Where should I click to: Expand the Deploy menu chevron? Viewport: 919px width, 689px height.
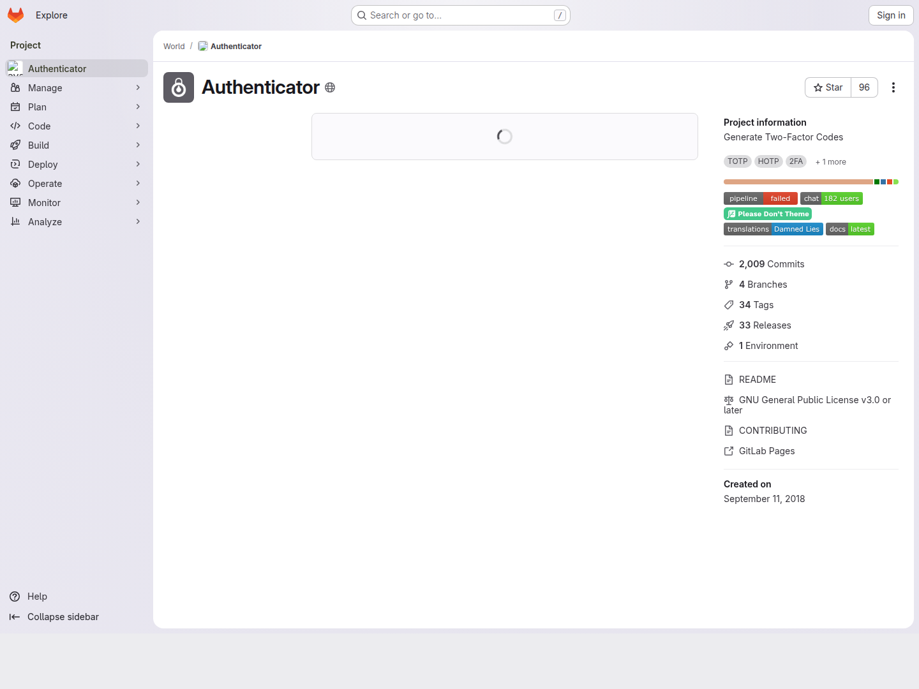pyautogui.click(x=138, y=164)
